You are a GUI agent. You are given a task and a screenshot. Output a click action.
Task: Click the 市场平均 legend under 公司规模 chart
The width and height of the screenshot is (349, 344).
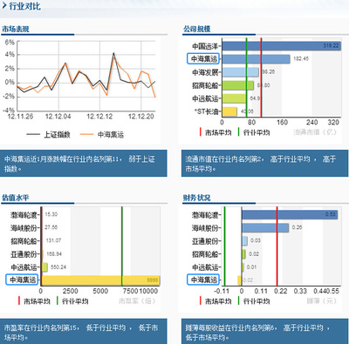(216, 132)
